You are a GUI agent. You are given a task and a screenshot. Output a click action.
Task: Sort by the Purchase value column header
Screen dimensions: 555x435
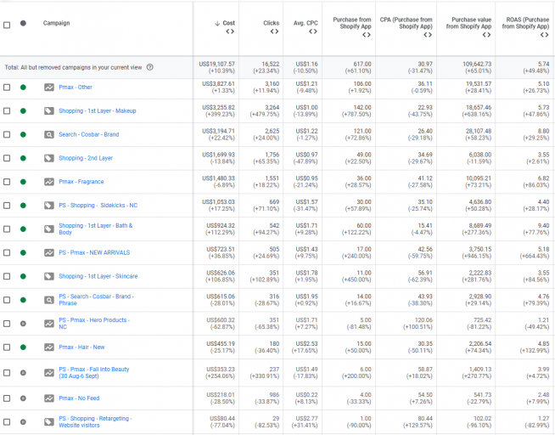click(x=468, y=23)
